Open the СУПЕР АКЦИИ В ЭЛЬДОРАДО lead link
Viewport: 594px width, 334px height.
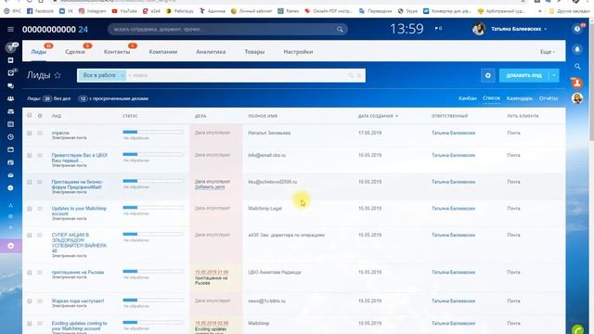point(79,243)
